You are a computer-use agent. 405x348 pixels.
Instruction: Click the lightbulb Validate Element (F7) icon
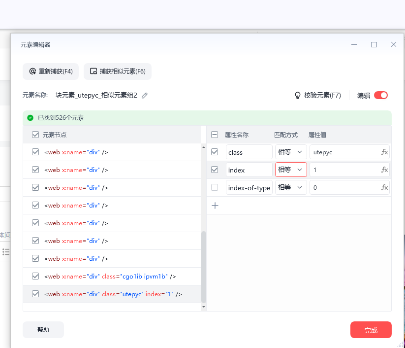click(297, 95)
